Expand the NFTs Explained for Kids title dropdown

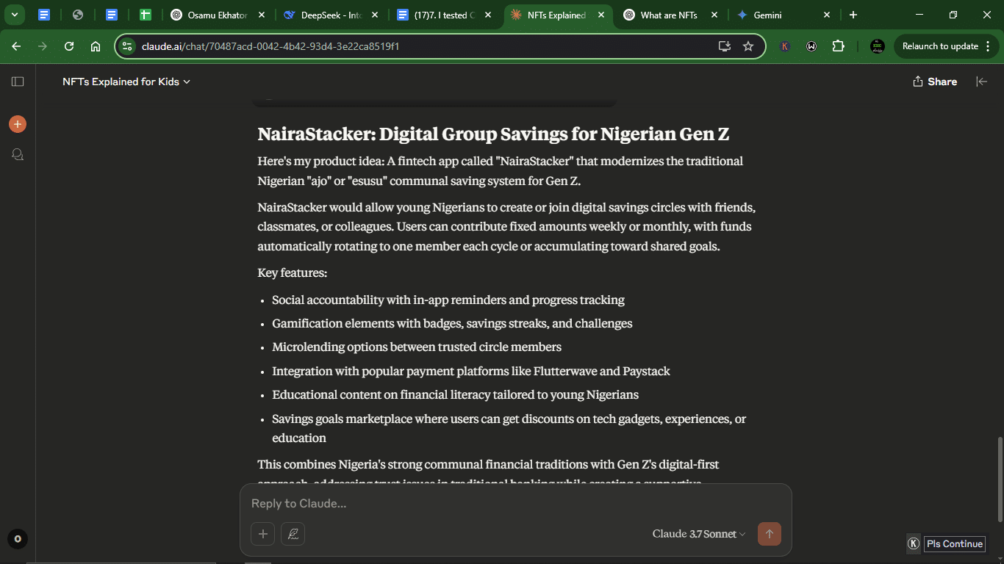click(126, 82)
